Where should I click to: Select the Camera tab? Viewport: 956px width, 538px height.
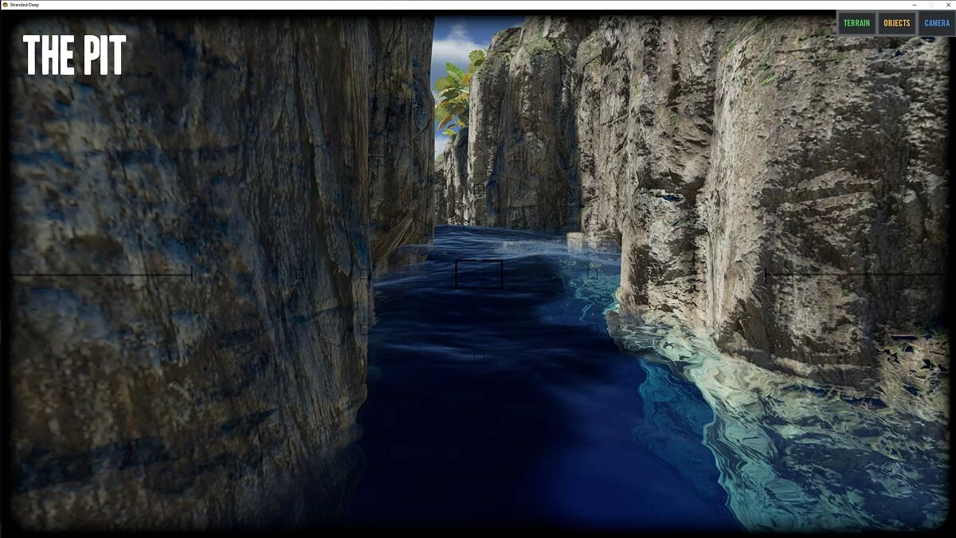coord(936,23)
